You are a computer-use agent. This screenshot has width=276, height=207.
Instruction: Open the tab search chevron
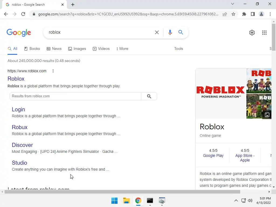pos(233,4)
